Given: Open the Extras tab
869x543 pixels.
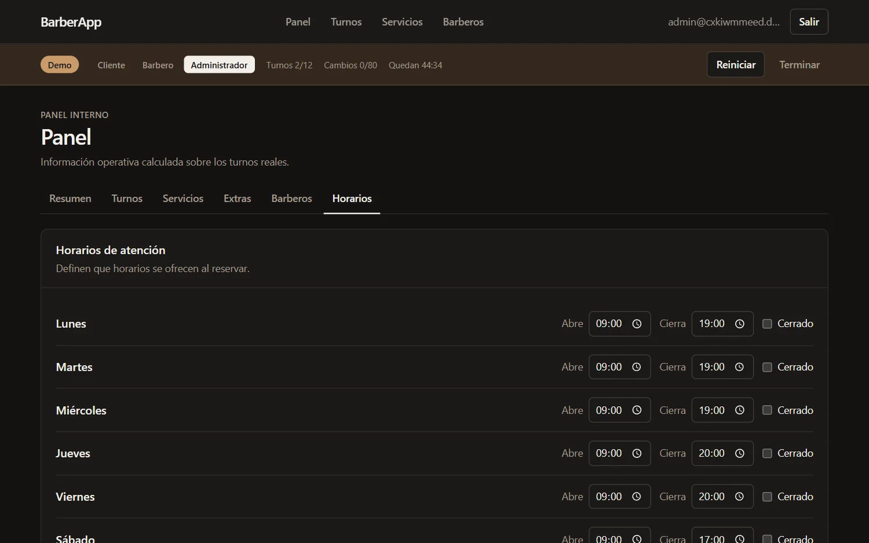Looking at the screenshot, I should [238, 199].
